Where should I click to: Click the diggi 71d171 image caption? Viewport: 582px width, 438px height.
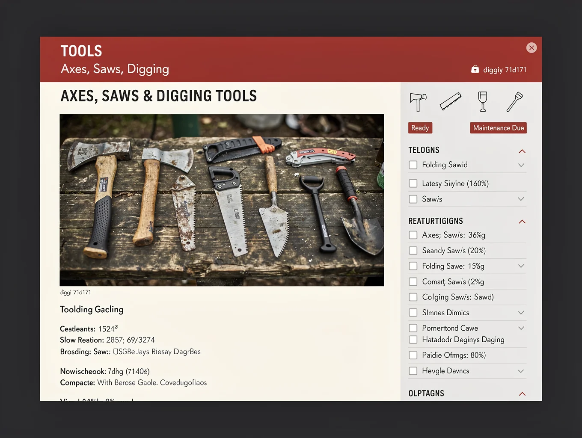75,292
